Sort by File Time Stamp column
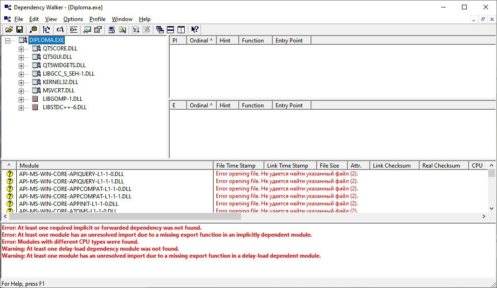The width and height of the screenshot is (497, 288). [x=239, y=166]
